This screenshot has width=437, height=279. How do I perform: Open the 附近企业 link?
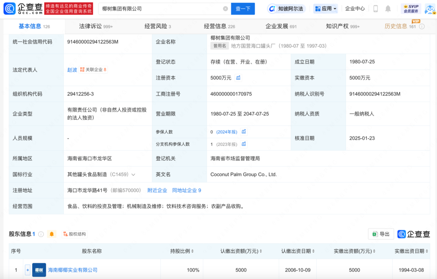(157, 190)
